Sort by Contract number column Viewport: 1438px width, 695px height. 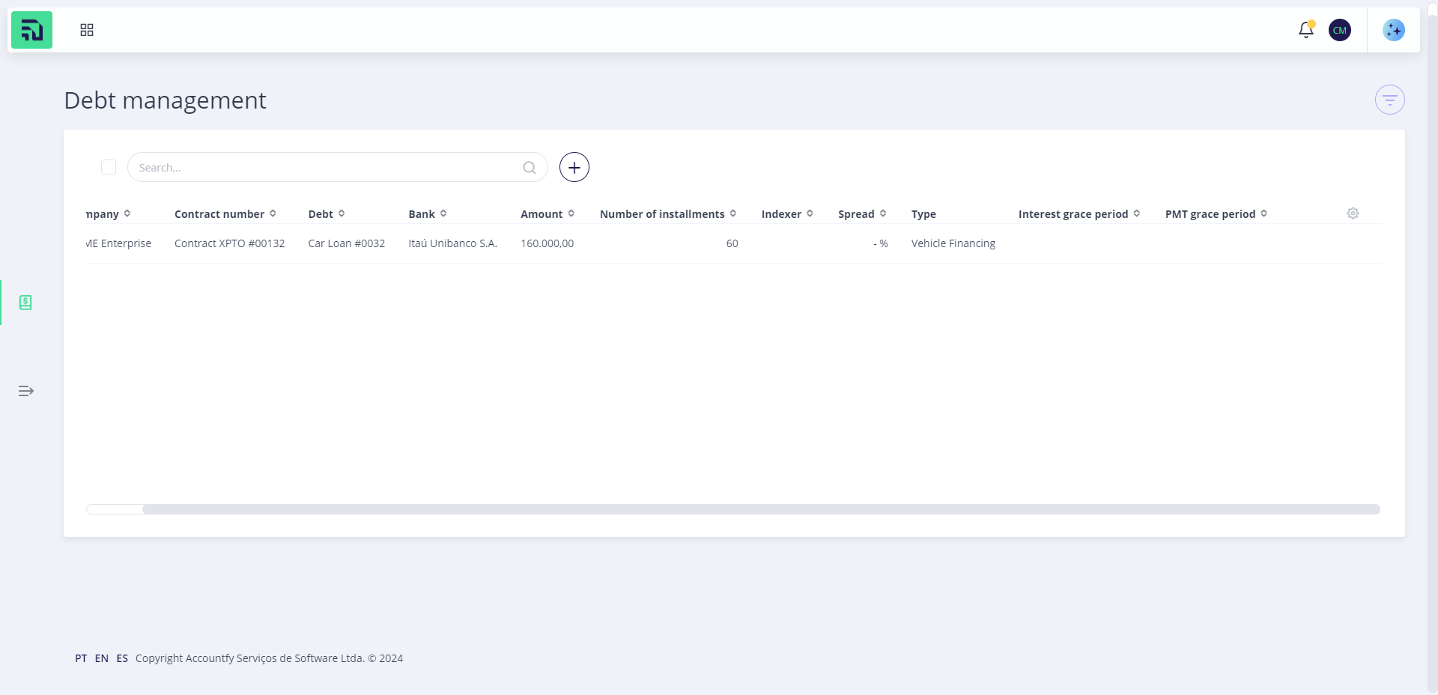pyautogui.click(x=225, y=214)
